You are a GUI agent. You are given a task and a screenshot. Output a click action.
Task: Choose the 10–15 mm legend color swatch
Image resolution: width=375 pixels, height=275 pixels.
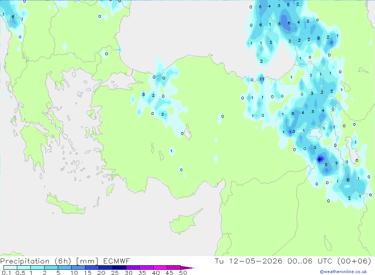click(x=78, y=267)
